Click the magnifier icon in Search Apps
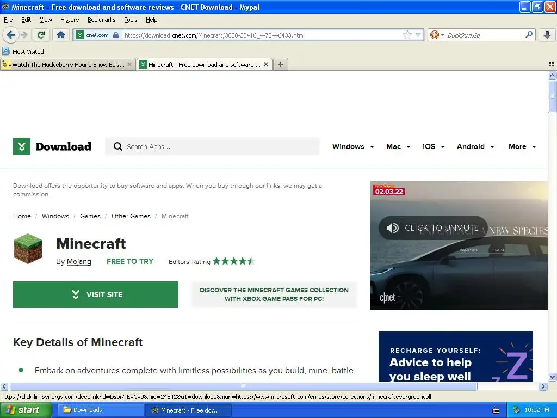 pos(117,146)
